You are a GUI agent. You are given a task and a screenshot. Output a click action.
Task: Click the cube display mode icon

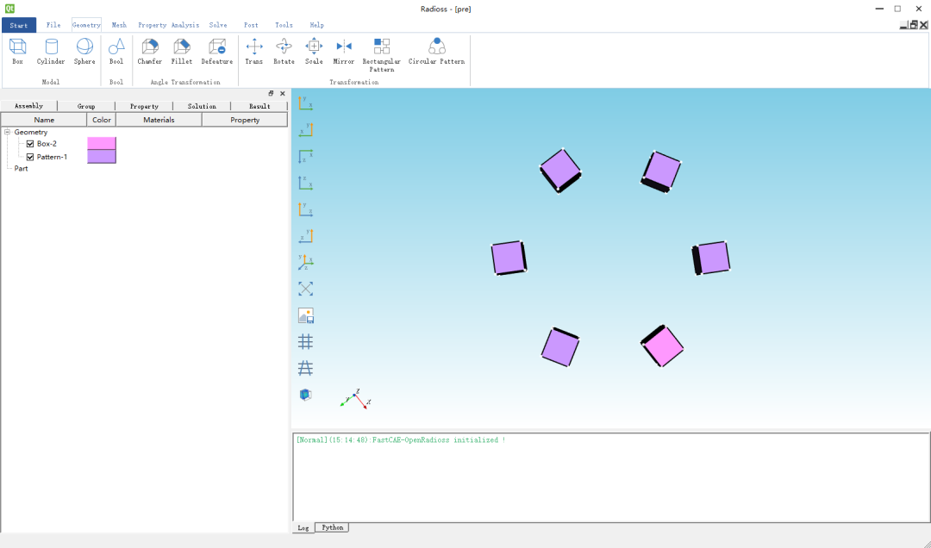(x=305, y=395)
